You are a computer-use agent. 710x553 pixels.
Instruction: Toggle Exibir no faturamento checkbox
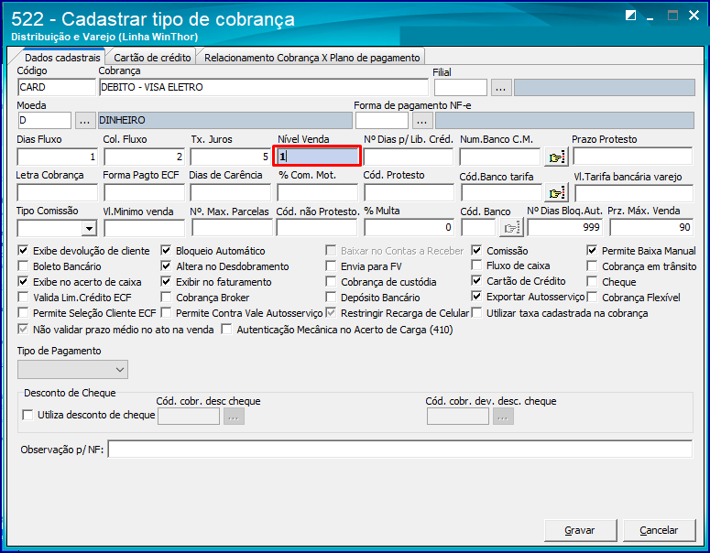[166, 281]
